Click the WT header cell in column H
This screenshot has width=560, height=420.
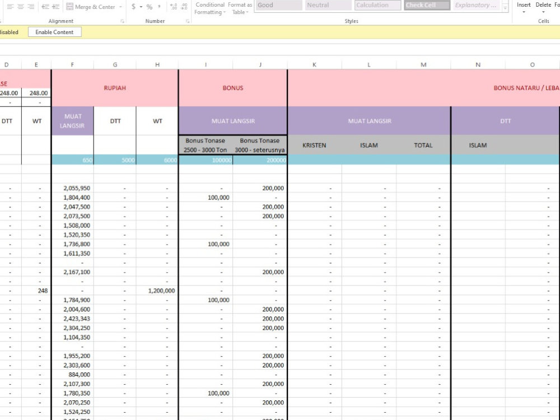click(157, 121)
